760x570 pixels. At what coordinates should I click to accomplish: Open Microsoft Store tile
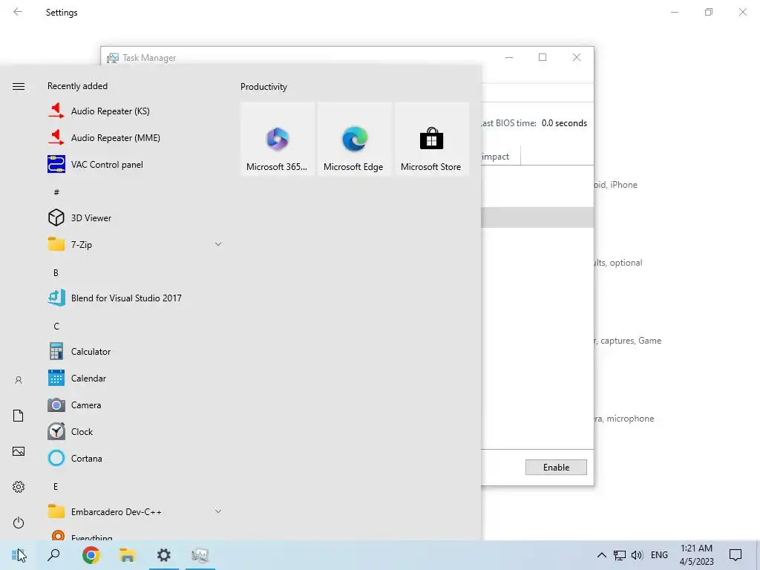(x=431, y=139)
